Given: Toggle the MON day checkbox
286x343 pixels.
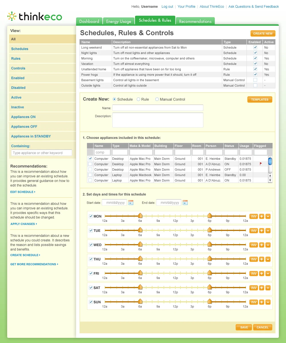Looking at the screenshot, I should [91, 216].
